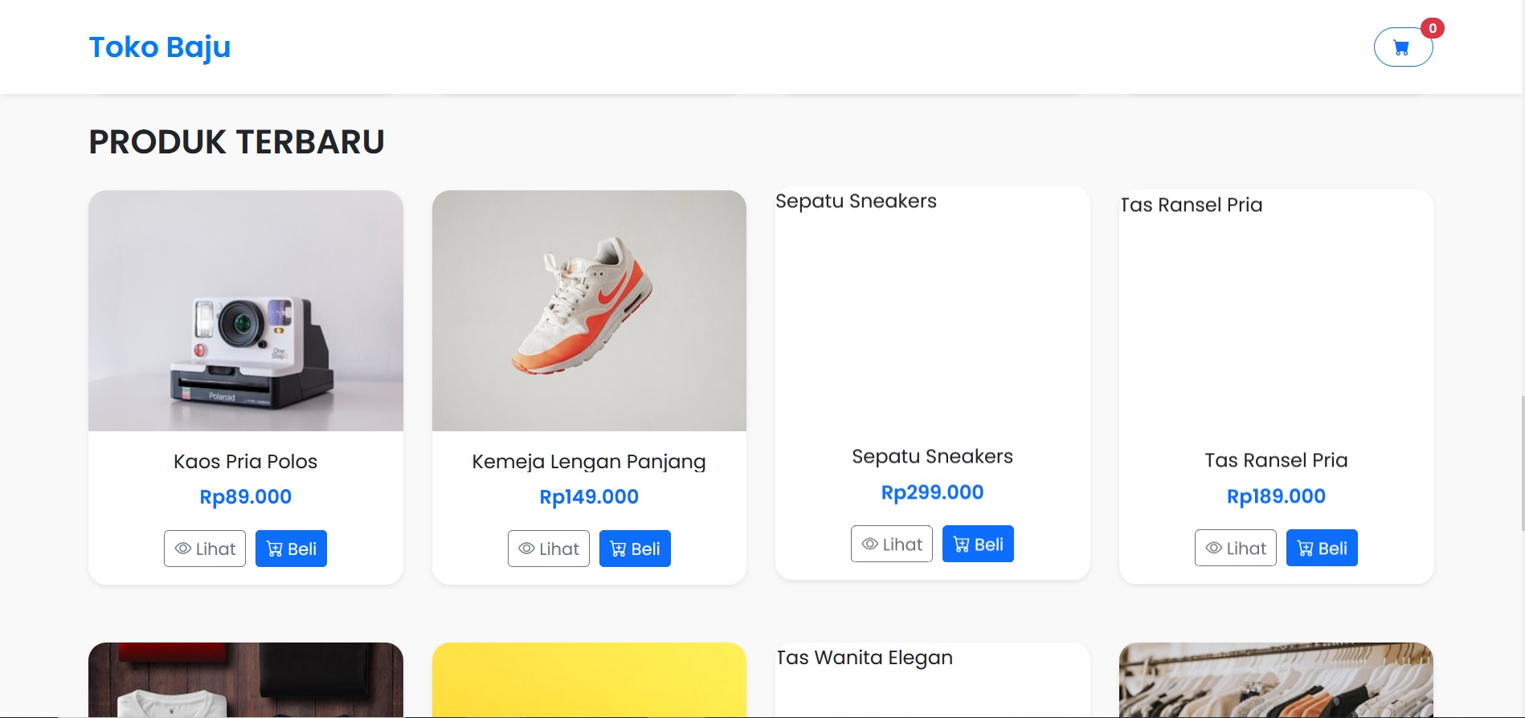The width and height of the screenshot is (1525, 718).
Task: Click cart icon on Tas Ransel Pria Beli
Action: [x=1306, y=549]
